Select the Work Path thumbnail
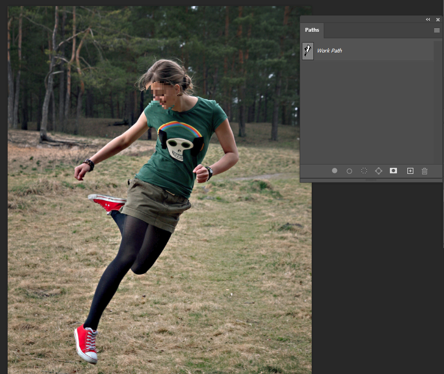This screenshot has width=444, height=374. 308,51
